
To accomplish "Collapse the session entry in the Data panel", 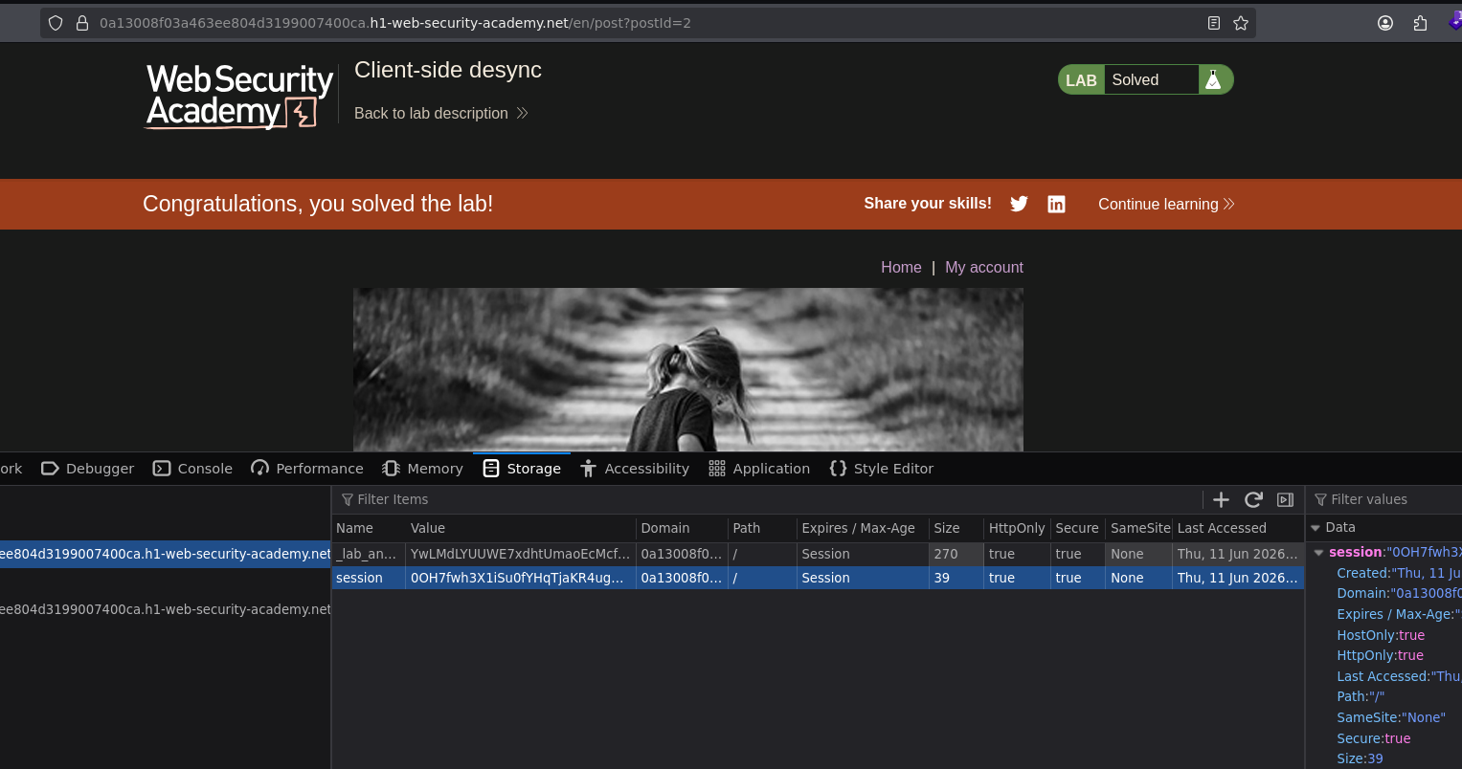I will coord(1319,553).
